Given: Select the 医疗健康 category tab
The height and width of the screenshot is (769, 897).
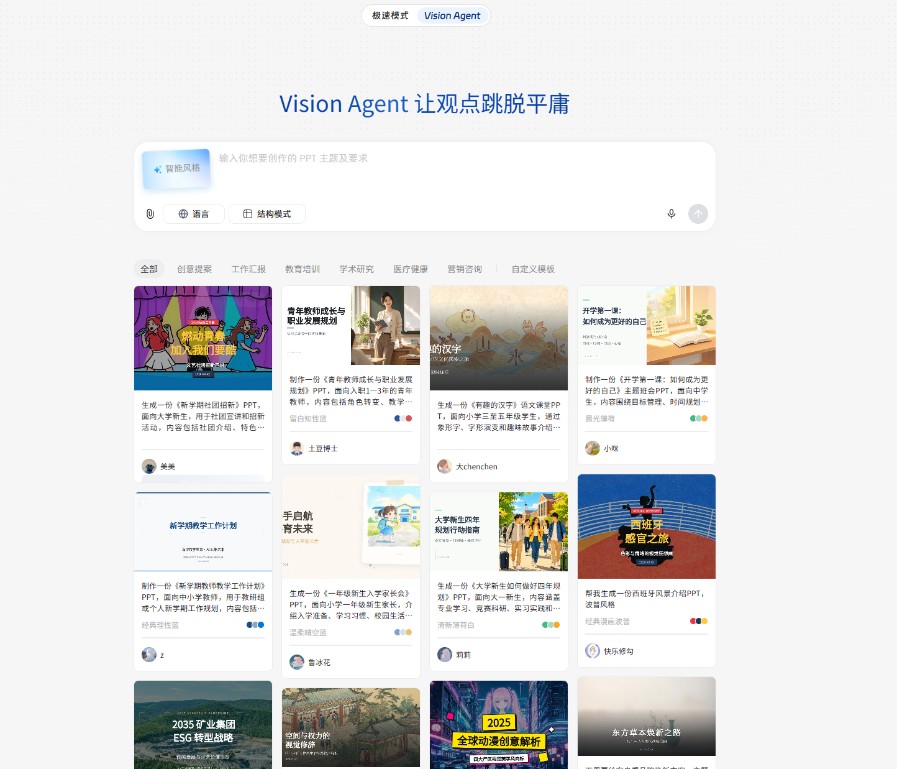Looking at the screenshot, I should [x=411, y=269].
